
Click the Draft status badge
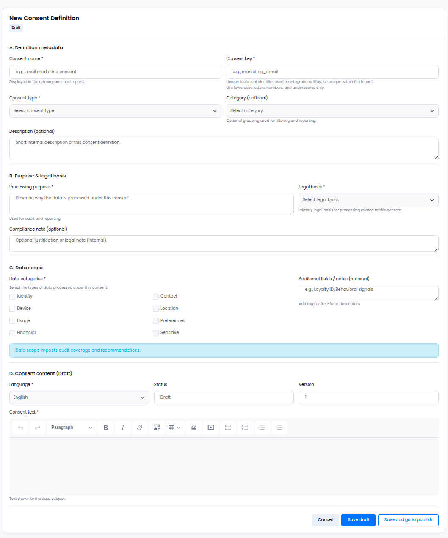tap(16, 27)
